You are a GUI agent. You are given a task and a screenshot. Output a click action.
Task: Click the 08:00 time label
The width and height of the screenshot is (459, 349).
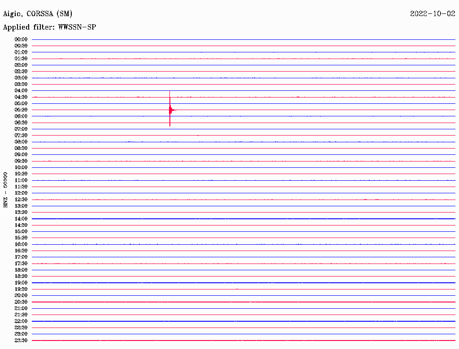click(x=21, y=142)
